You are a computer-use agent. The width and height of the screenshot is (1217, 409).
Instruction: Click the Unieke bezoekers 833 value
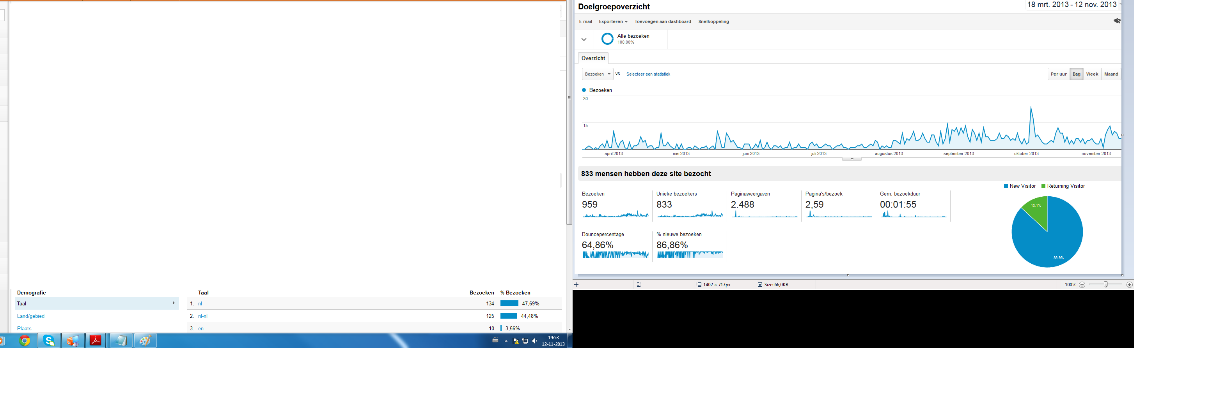coord(664,205)
